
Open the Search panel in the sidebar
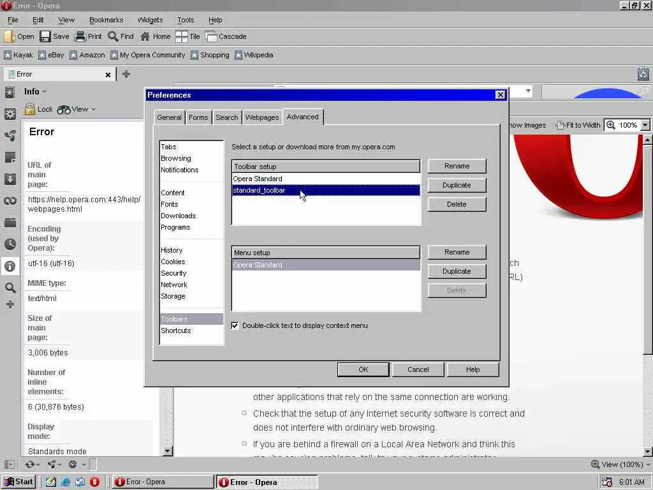[10, 288]
